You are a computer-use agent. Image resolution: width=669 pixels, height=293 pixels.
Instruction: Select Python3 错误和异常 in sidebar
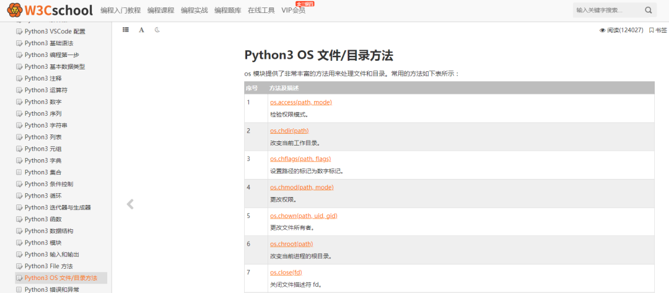(51, 289)
